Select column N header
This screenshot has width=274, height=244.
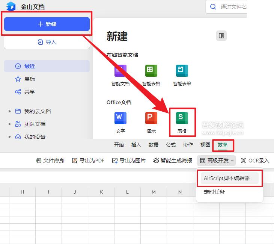pyautogui.click(x=180, y=192)
